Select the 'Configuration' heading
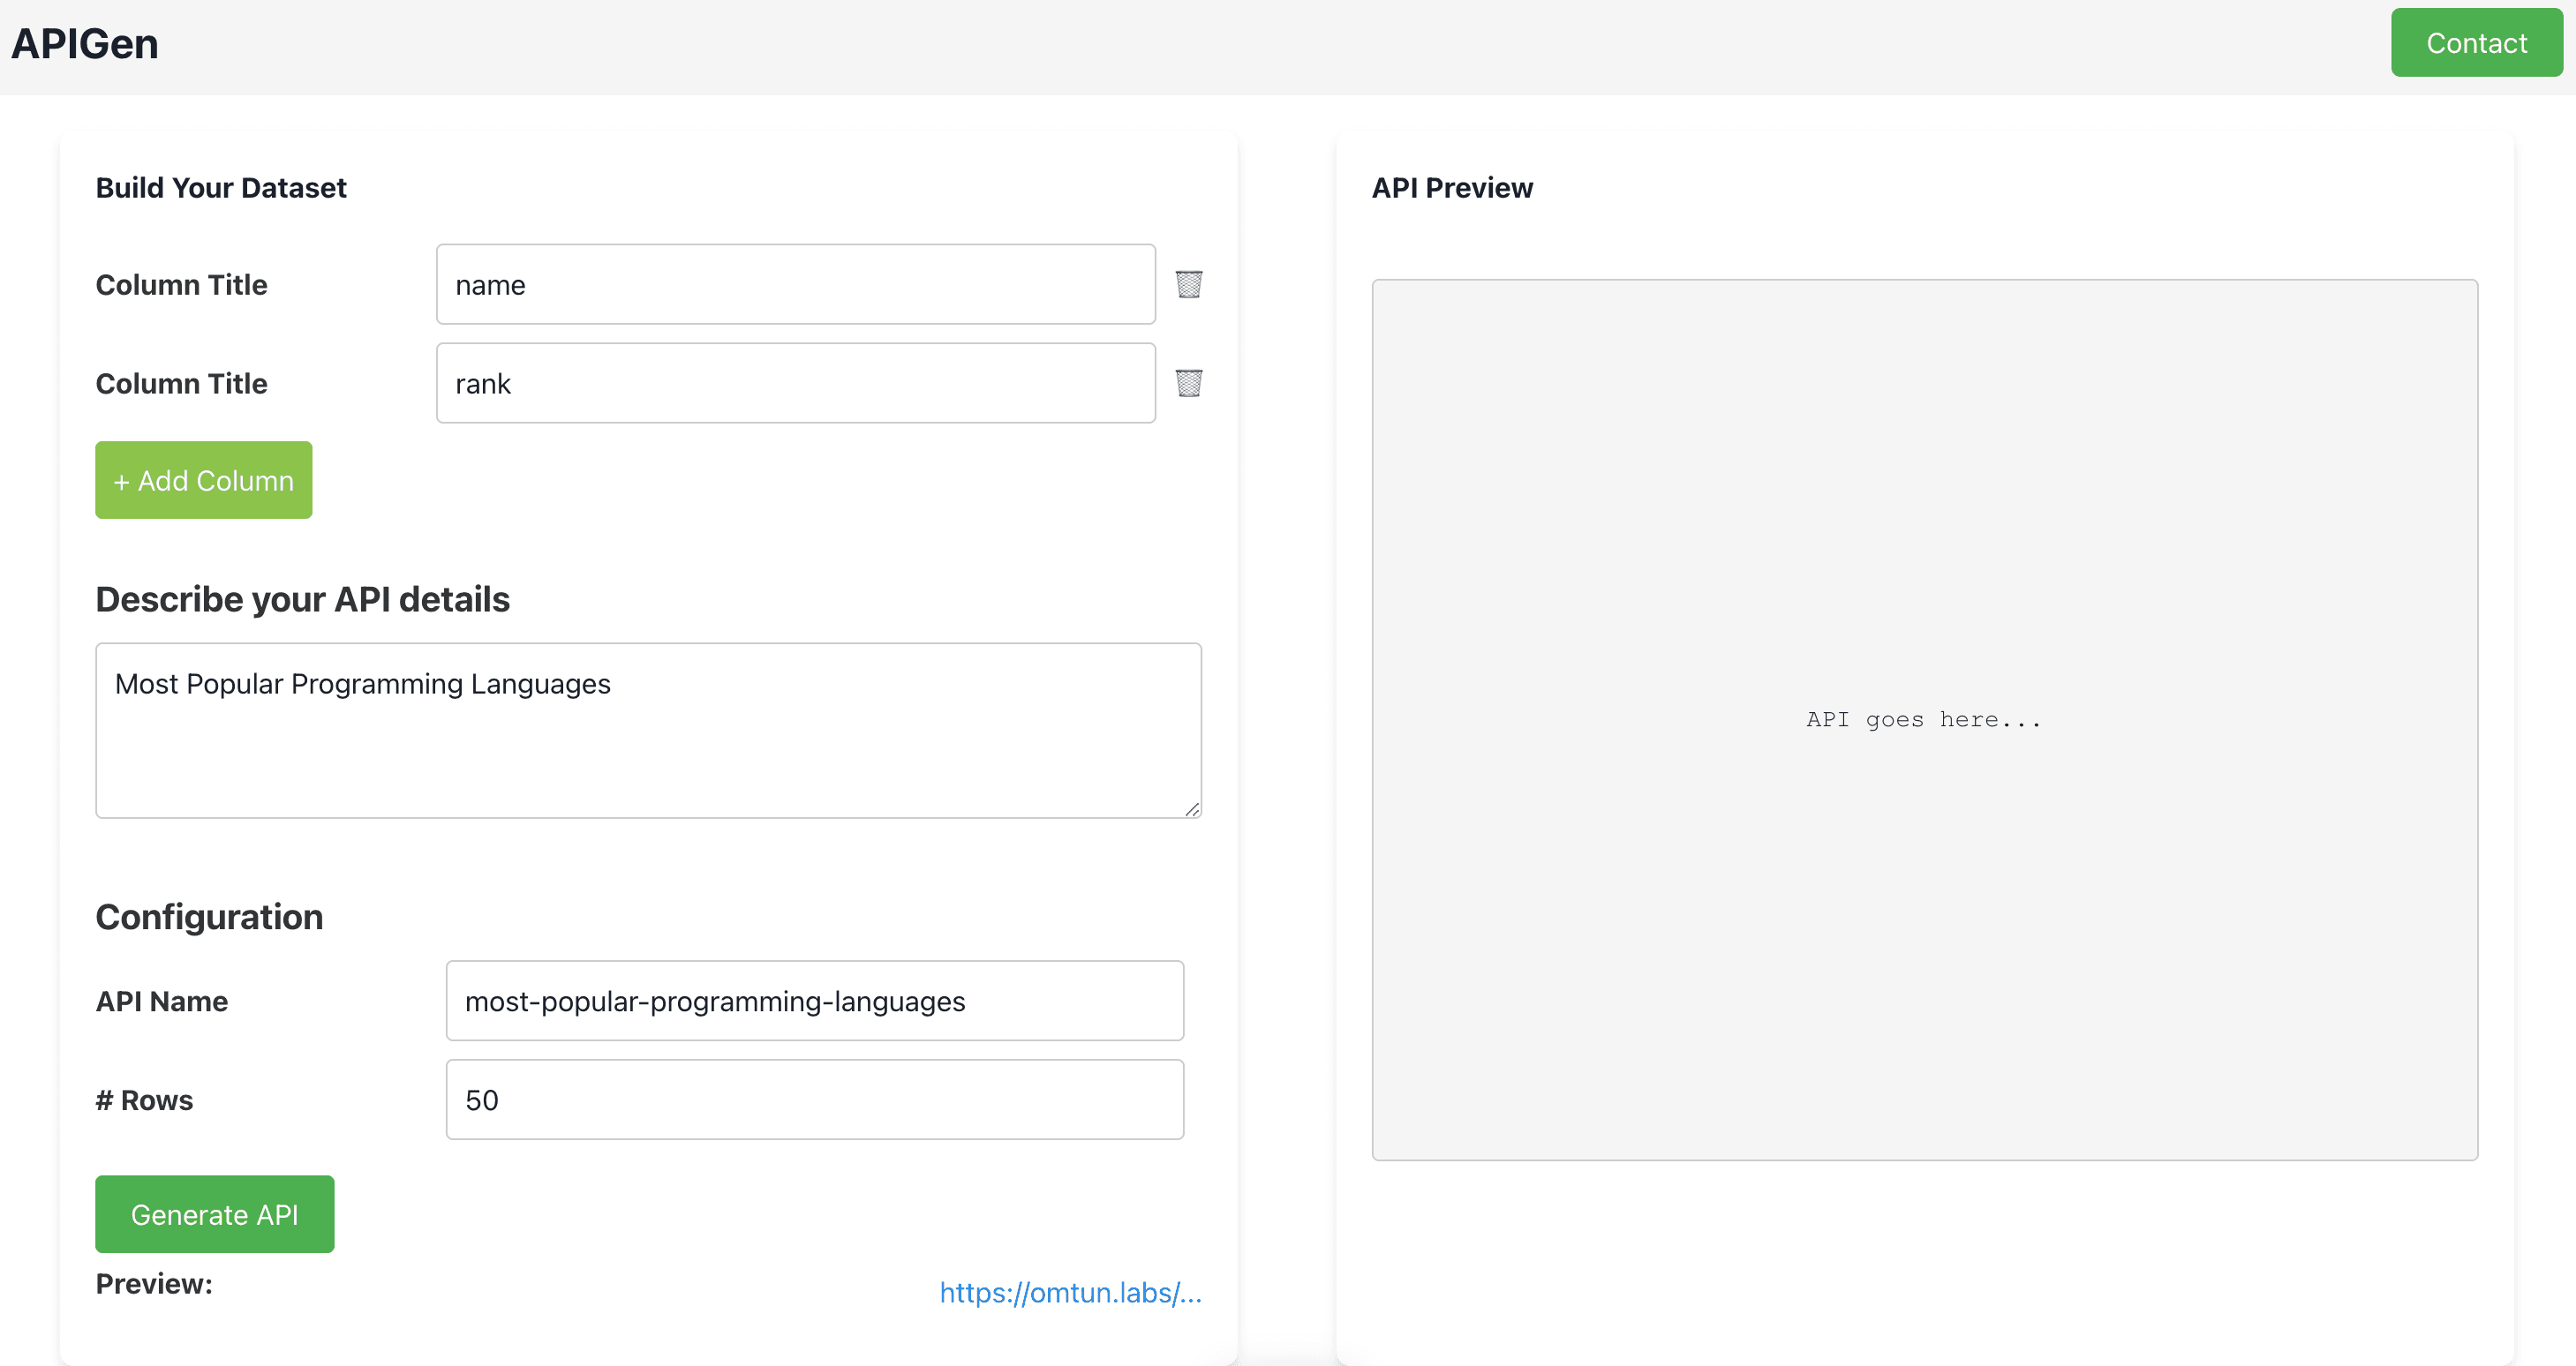Viewport: 2576px width, 1366px height. click(x=210, y=918)
